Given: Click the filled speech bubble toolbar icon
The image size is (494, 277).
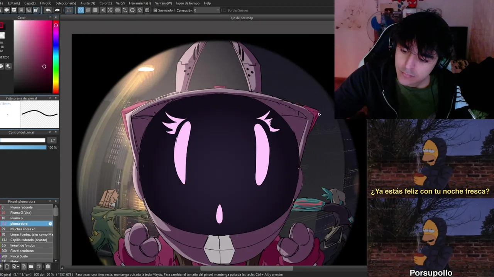Looking at the screenshot, I should [7, 10].
